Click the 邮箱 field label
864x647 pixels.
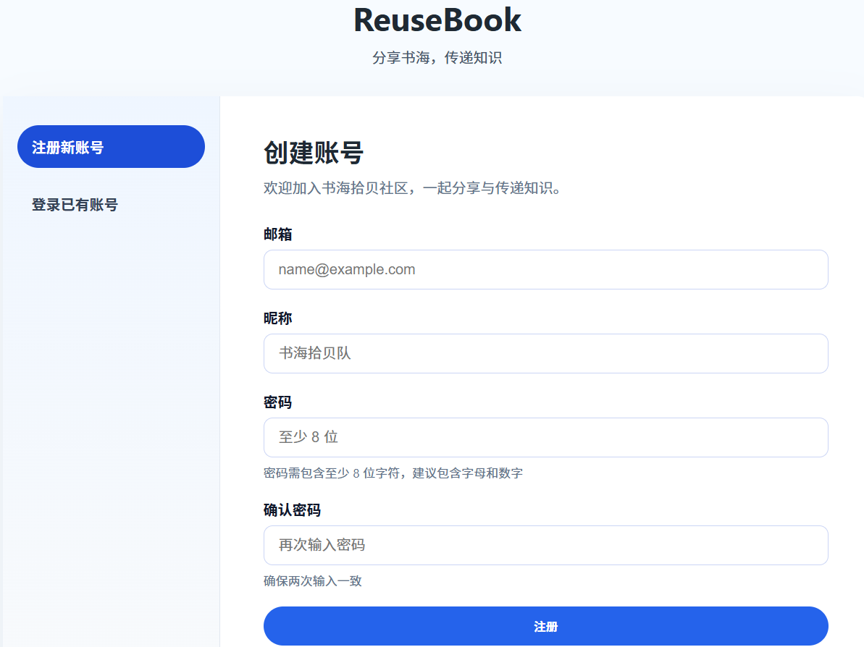[x=277, y=234]
